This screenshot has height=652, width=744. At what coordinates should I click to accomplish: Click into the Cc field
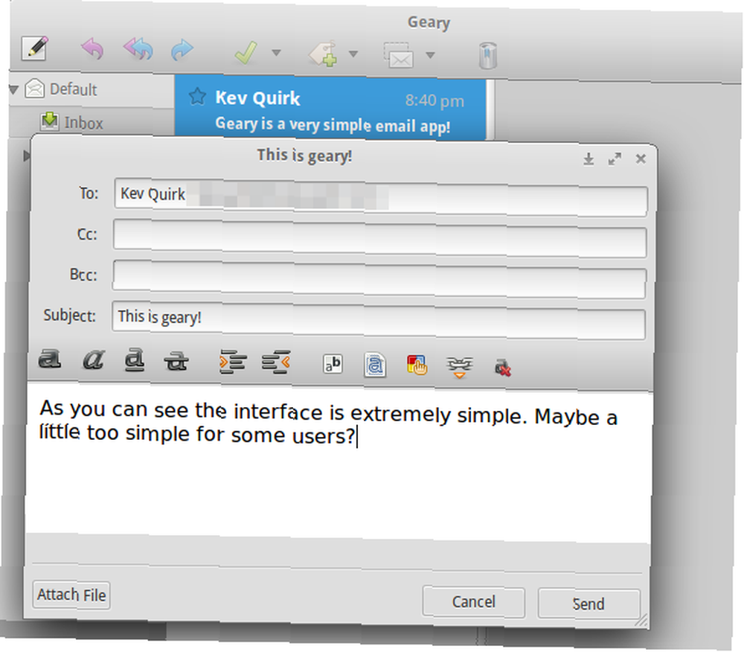pos(379,238)
